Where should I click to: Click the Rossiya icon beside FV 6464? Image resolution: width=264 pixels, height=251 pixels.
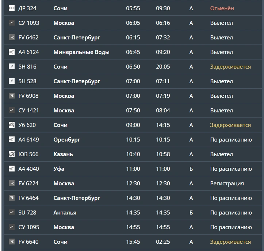pyautogui.click(x=12, y=198)
